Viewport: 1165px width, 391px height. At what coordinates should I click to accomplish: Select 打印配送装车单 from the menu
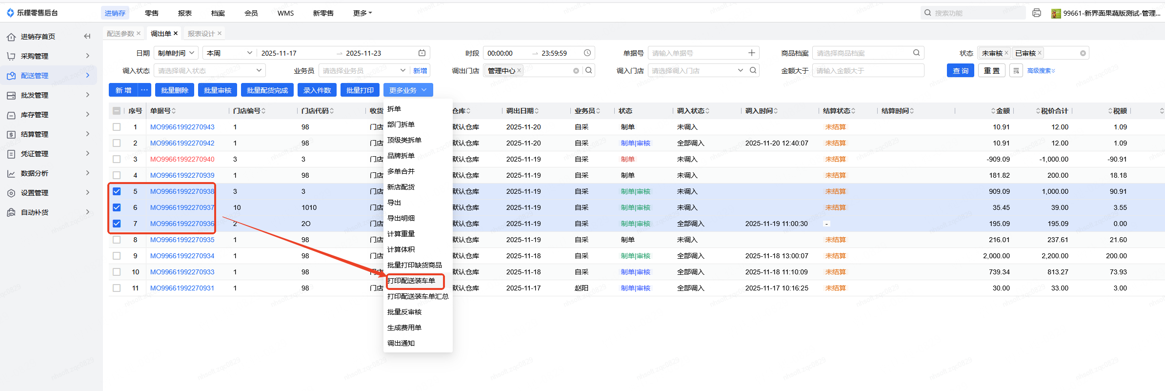411,281
